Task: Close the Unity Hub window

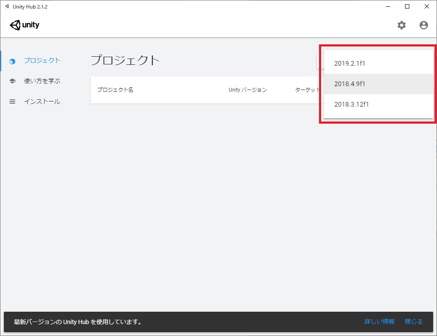Action: click(x=427, y=6)
